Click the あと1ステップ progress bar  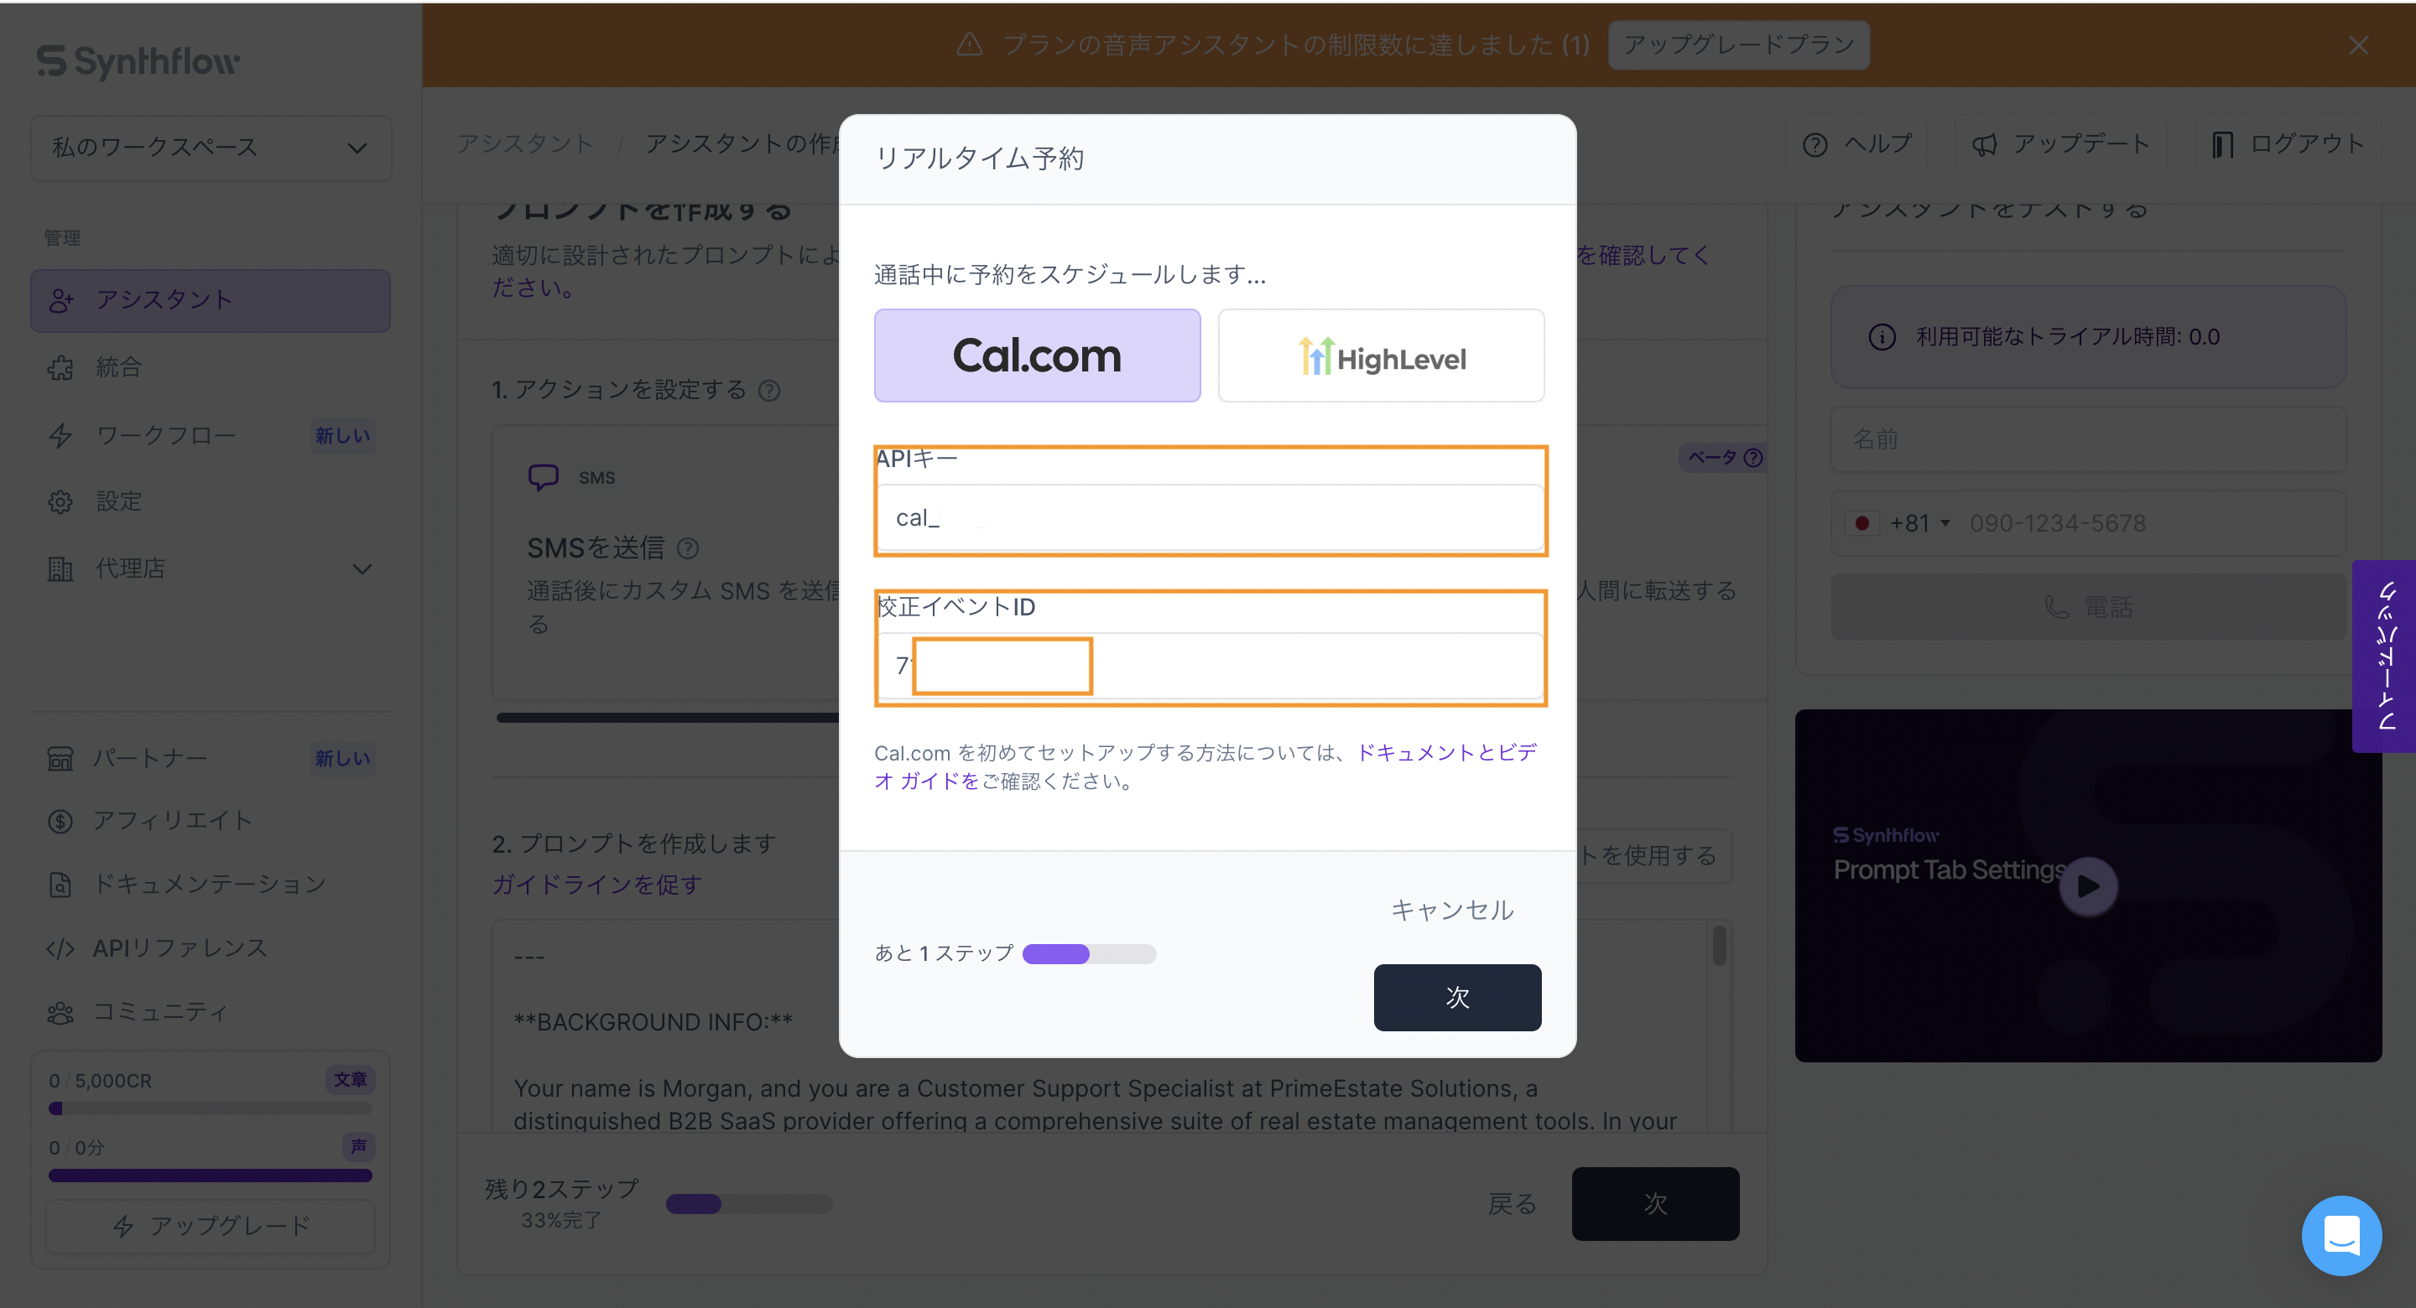point(1089,954)
